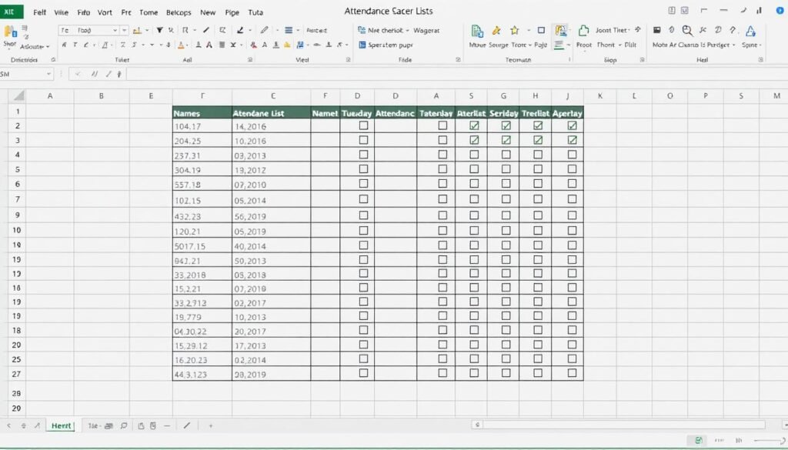Screen dimensions: 788x450
Task: Click the Move document icon in the ribbon
Action: tap(477, 32)
